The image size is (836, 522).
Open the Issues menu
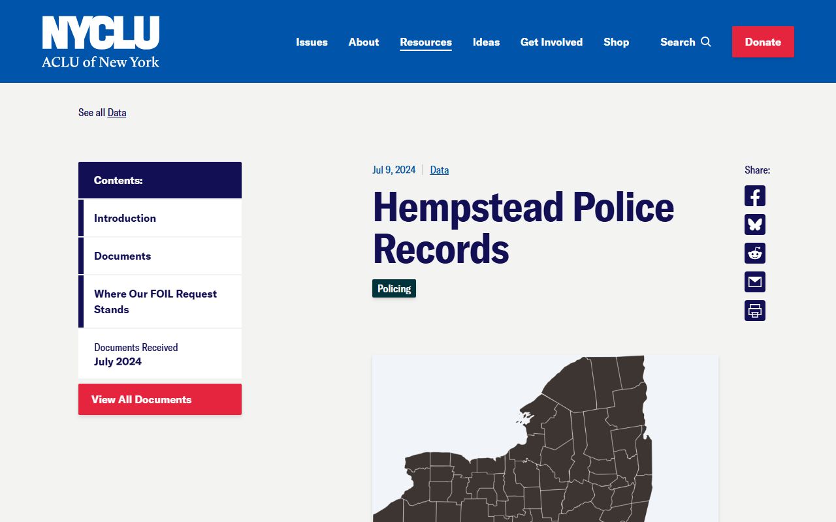(312, 42)
